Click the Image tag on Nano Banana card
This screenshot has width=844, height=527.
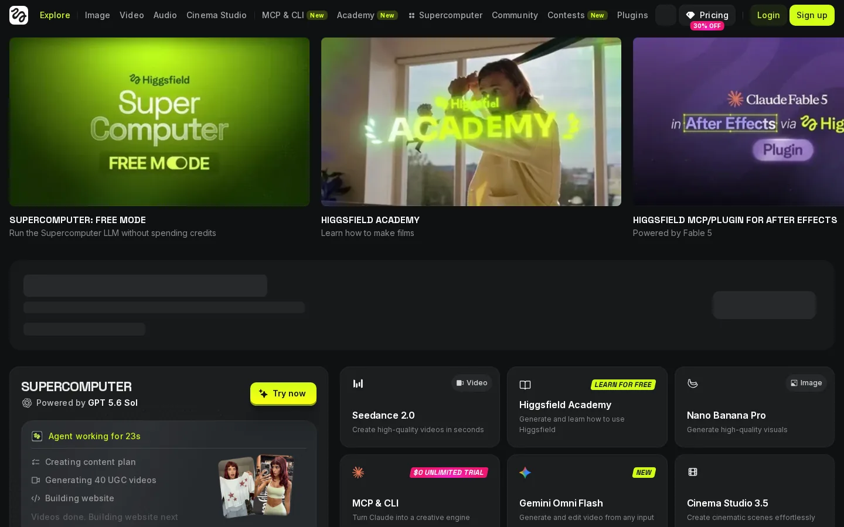point(806,383)
